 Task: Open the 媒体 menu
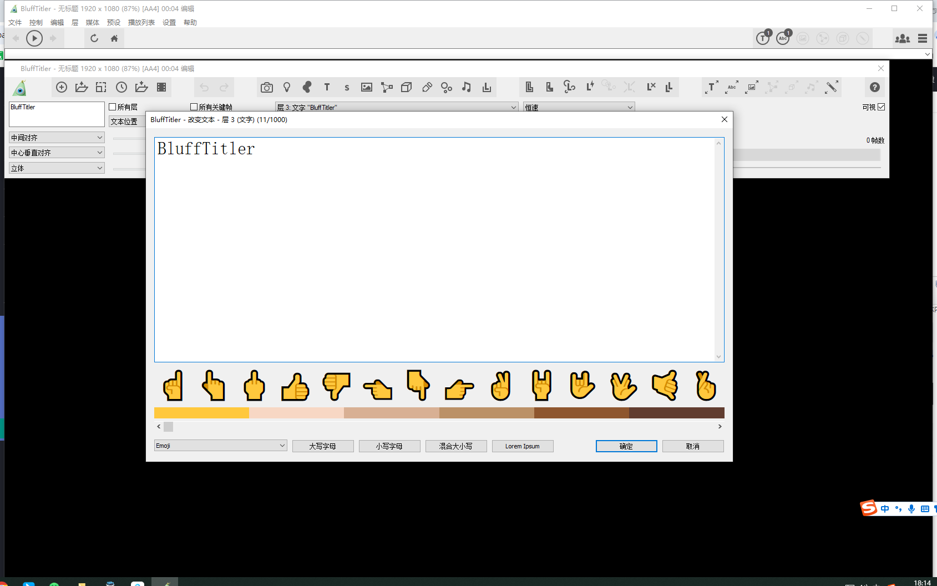pos(93,23)
